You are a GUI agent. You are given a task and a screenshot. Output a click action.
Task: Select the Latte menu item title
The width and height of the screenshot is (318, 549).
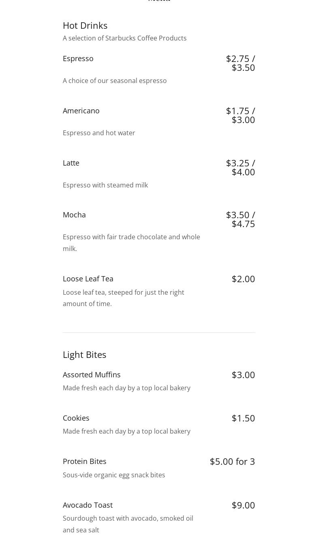click(71, 163)
